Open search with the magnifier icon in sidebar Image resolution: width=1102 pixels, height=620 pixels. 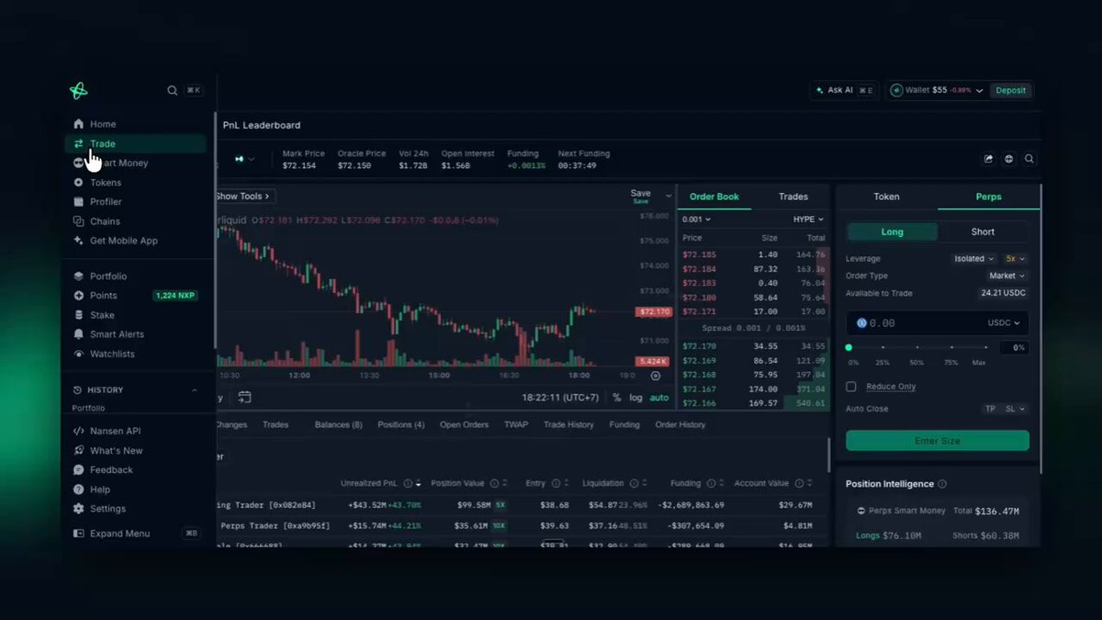(172, 90)
